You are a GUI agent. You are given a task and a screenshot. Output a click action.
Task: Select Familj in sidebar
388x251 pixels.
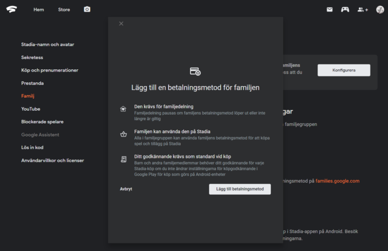click(28, 96)
